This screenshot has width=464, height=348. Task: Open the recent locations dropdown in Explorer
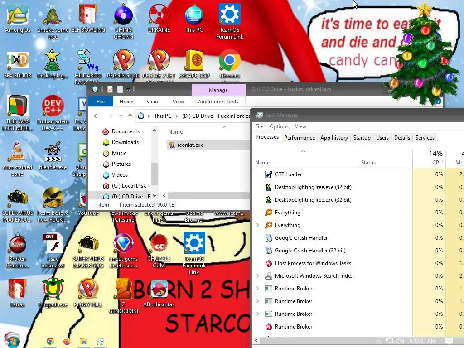121,116
